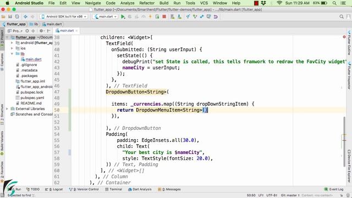Open the Project panel settings gear

tap(42, 31)
